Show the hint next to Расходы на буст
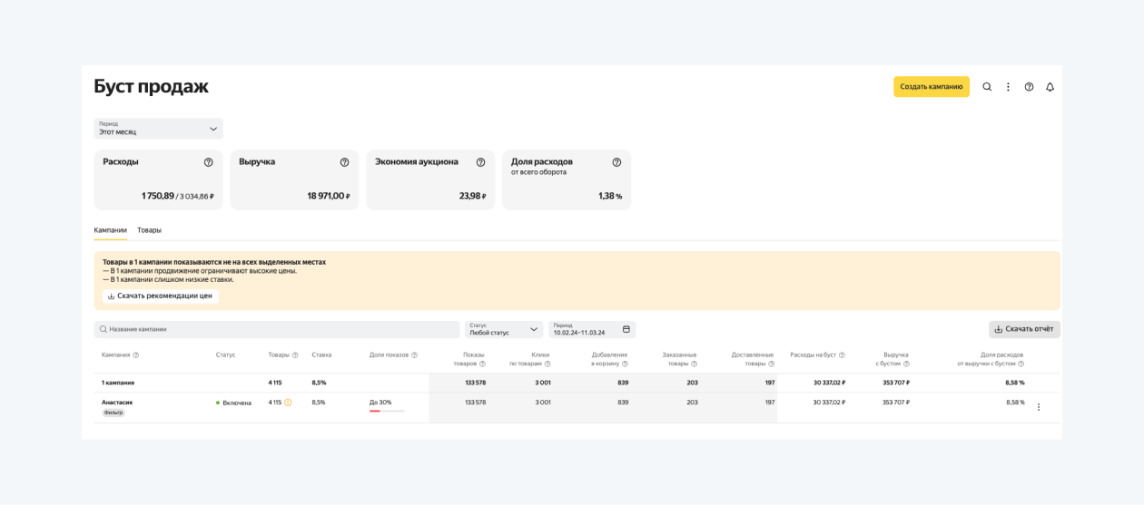 [842, 355]
